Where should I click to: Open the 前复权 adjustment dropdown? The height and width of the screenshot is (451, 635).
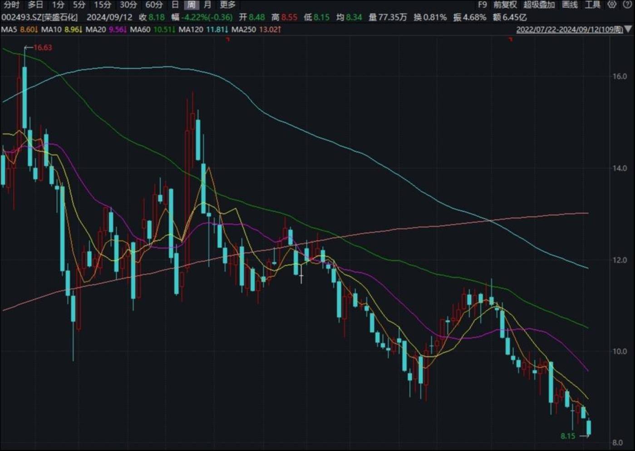tap(505, 5)
